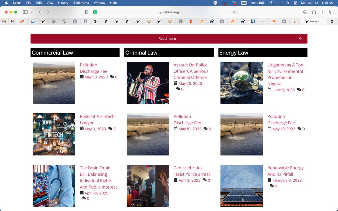Open the Bookmarks menu
Viewport: 338px width, 211px height.
point(81,3)
